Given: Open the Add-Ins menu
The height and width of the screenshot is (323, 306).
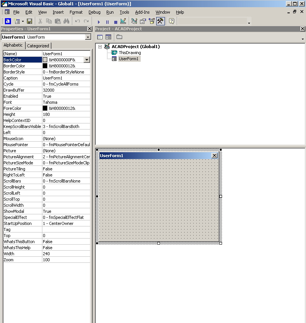Looking at the screenshot, I should point(142,12).
